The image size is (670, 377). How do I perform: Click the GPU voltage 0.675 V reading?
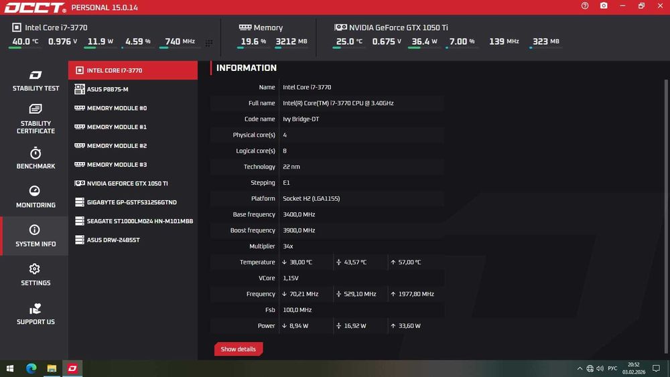pos(387,42)
